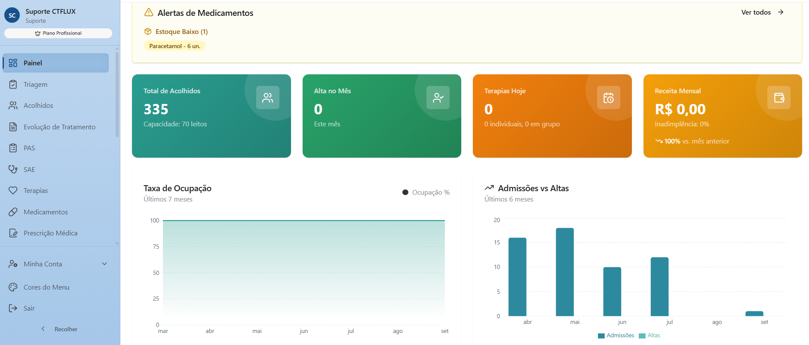The height and width of the screenshot is (345, 809).
Task: Click Capacidade: 70 leitos text
Action: click(x=175, y=124)
